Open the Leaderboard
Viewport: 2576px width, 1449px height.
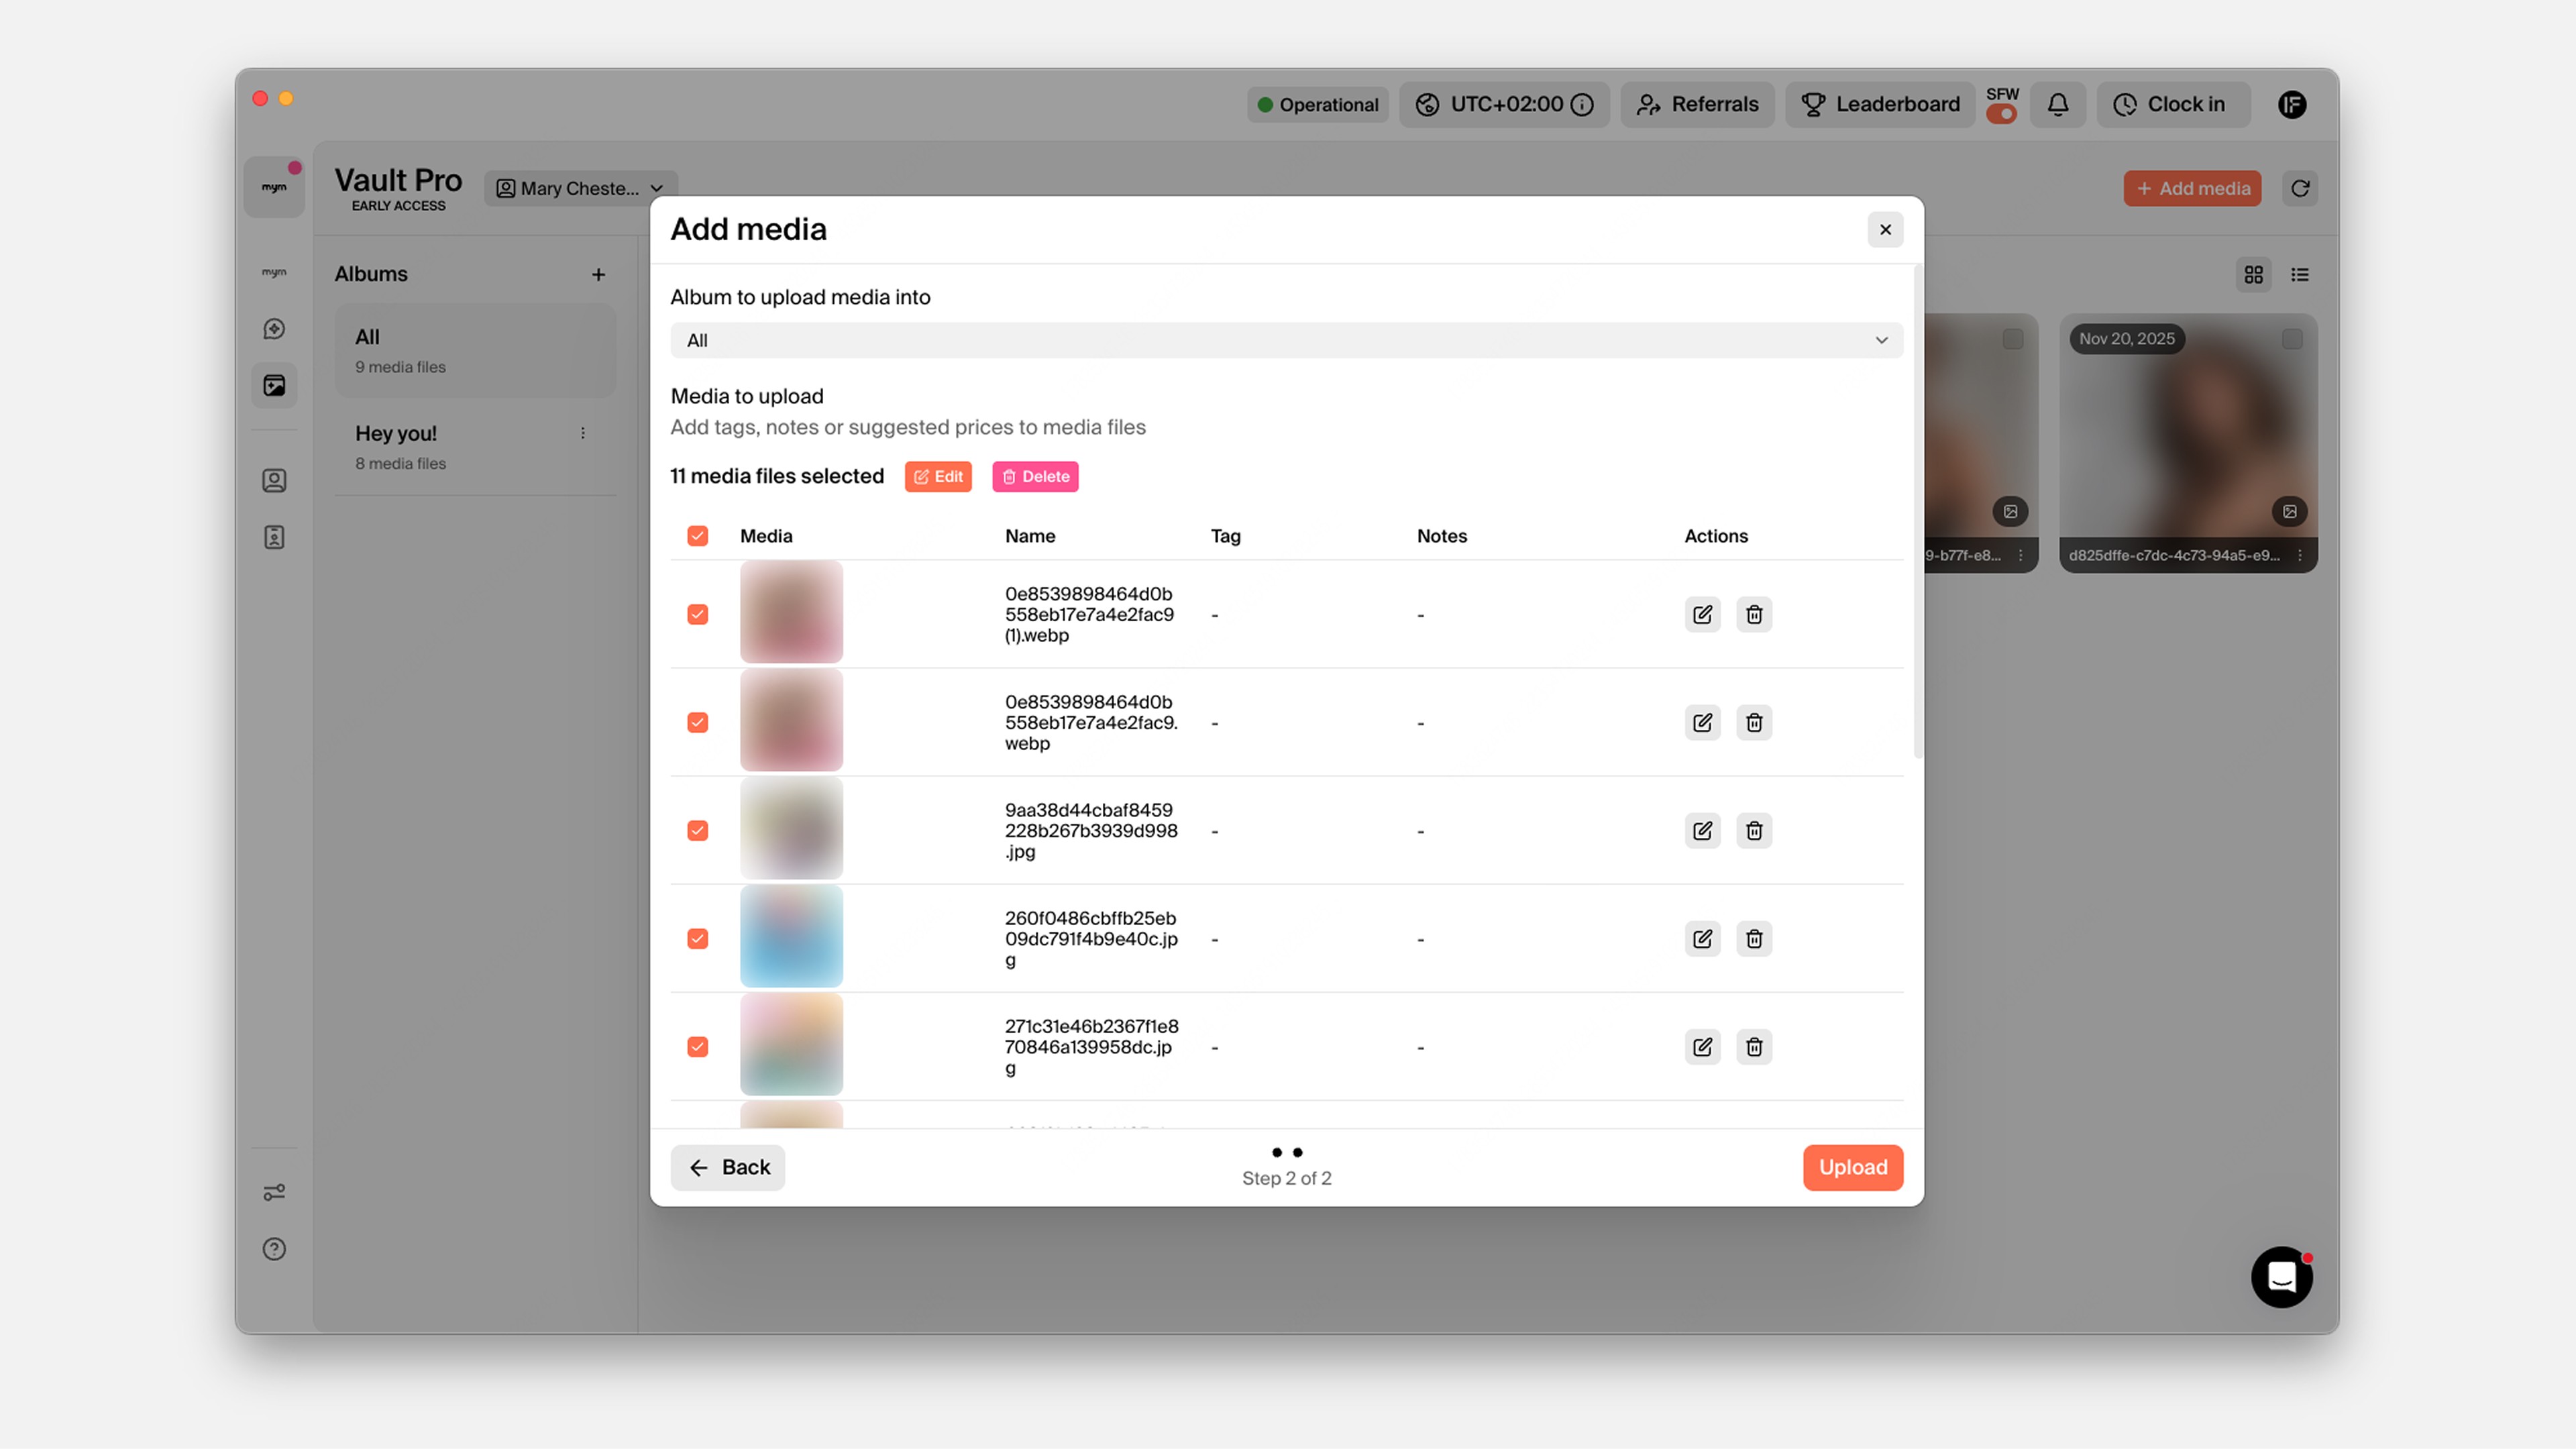(x=1880, y=104)
